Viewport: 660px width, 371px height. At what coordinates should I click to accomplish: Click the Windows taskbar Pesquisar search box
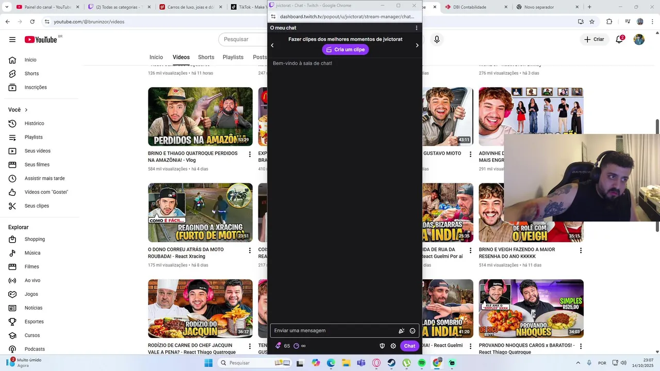point(255,363)
